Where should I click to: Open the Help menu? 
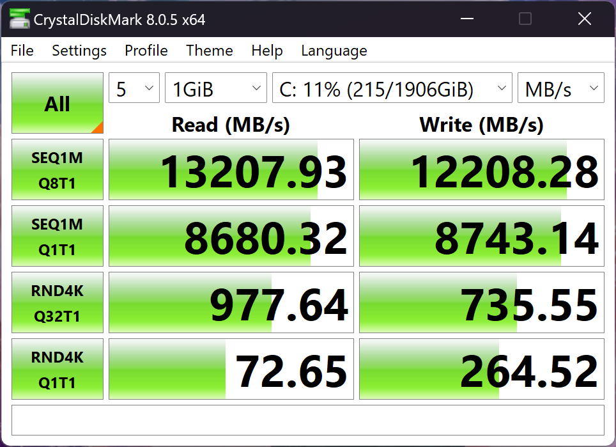pos(266,51)
